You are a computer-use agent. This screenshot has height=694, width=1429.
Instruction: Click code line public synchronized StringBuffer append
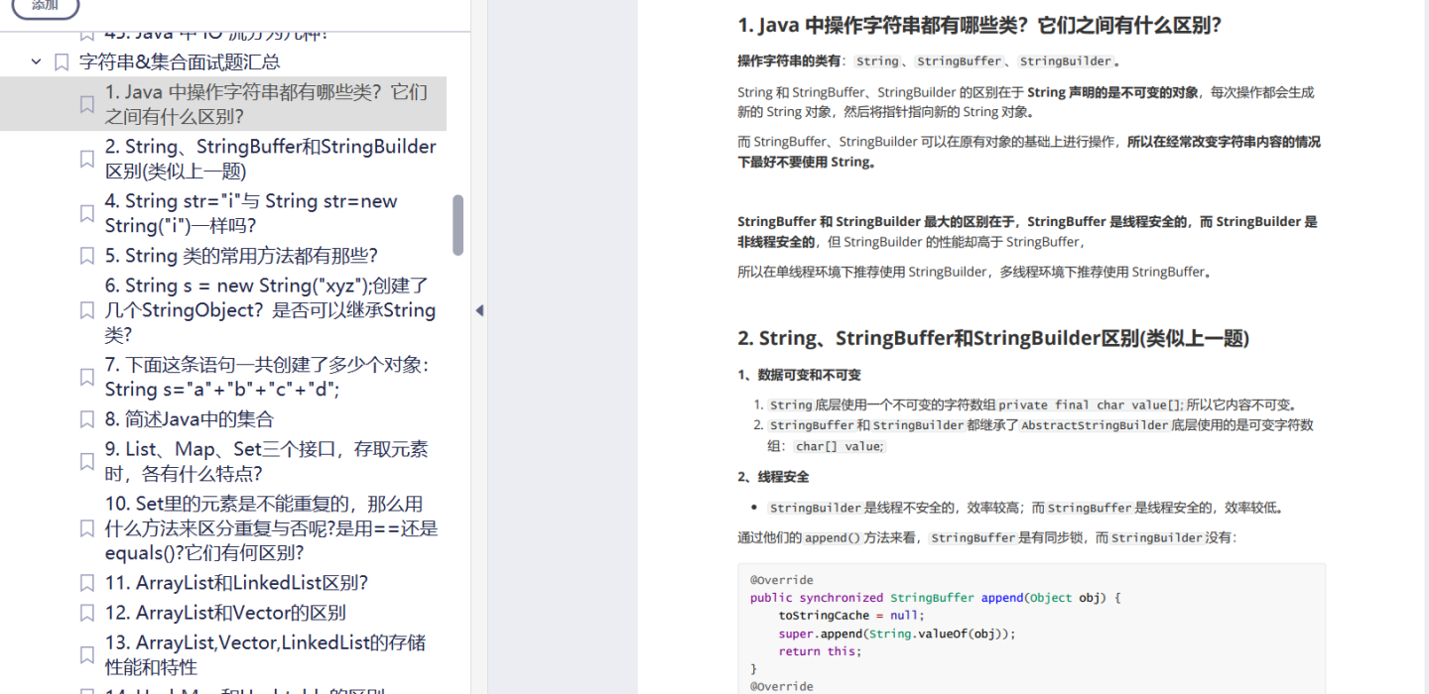tap(935, 598)
